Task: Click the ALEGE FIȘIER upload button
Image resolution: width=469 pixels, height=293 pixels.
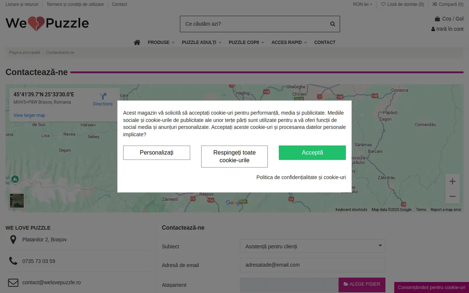Action: pos(362,284)
